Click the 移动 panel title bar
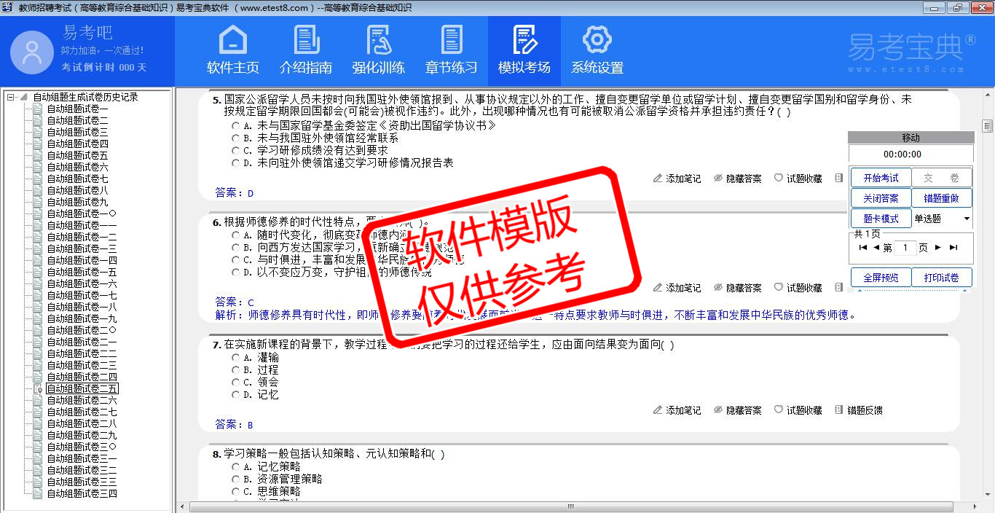995x513 pixels. click(911, 138)
